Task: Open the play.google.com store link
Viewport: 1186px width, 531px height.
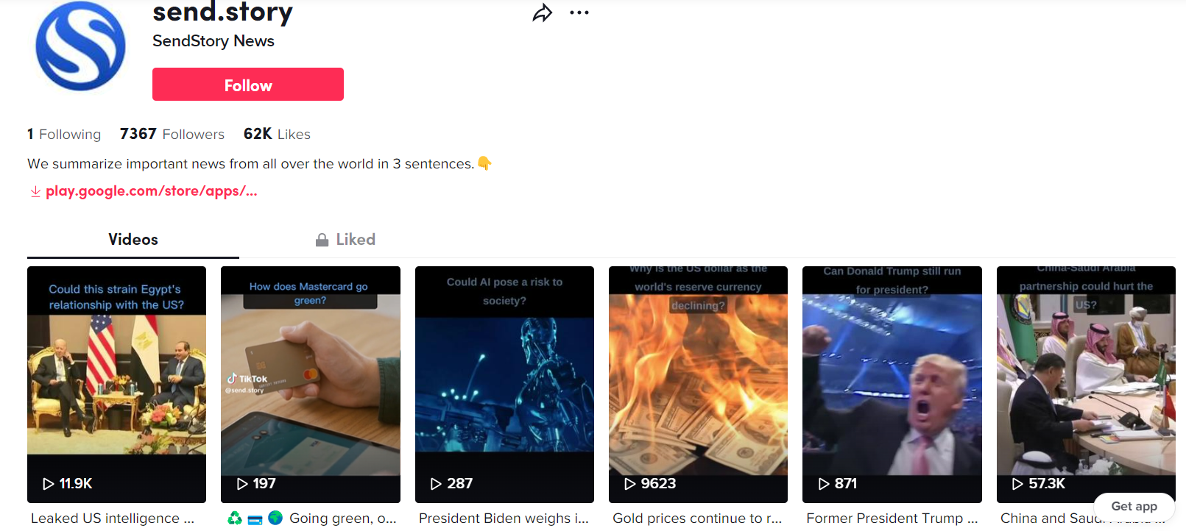Action: (x=152, y=191)
